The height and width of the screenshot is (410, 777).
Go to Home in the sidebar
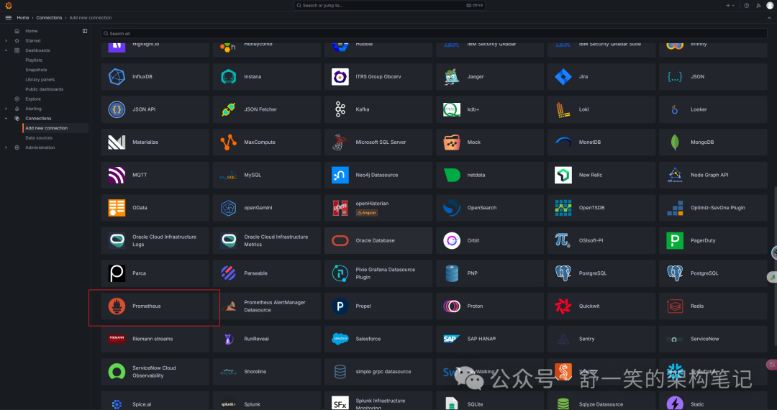pos(31,31)
